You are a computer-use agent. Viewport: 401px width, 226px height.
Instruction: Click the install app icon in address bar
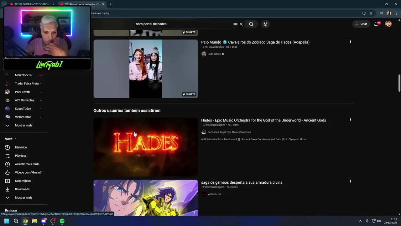364,13
